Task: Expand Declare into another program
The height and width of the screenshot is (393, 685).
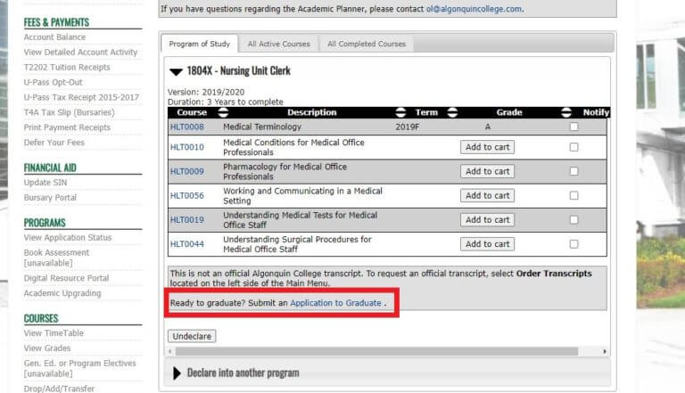Action: pyautogui.click(x=177, y=373)
